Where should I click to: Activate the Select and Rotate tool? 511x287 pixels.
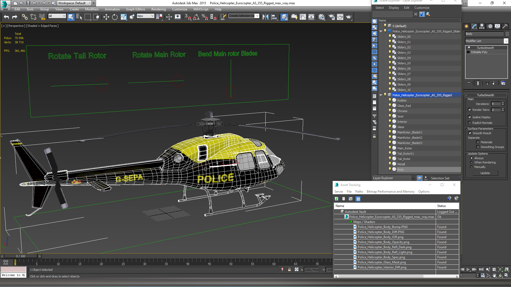(115, 17)
